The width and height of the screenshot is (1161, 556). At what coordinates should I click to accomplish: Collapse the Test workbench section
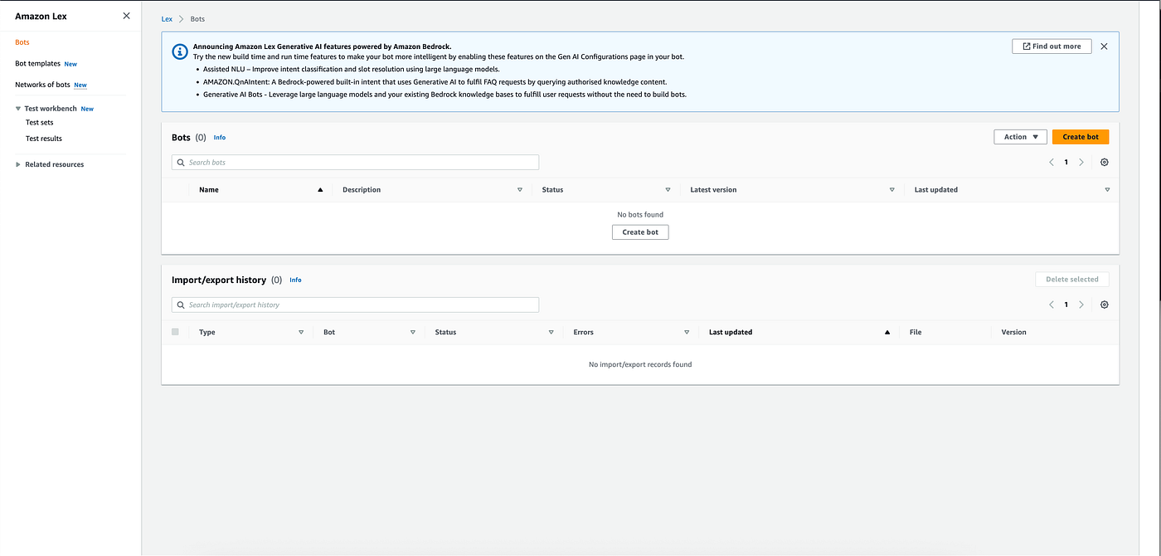point(18,109)
